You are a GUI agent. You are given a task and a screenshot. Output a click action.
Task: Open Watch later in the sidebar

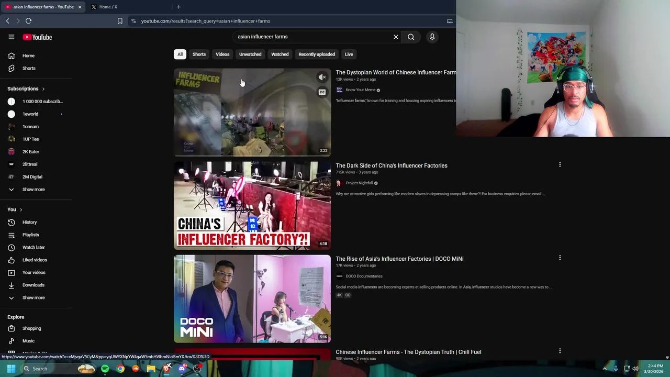(x=33, y=247)
